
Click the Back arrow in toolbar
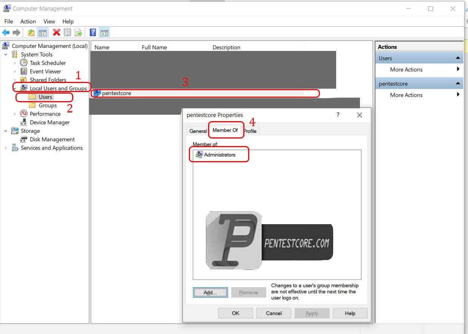(6, 33)
